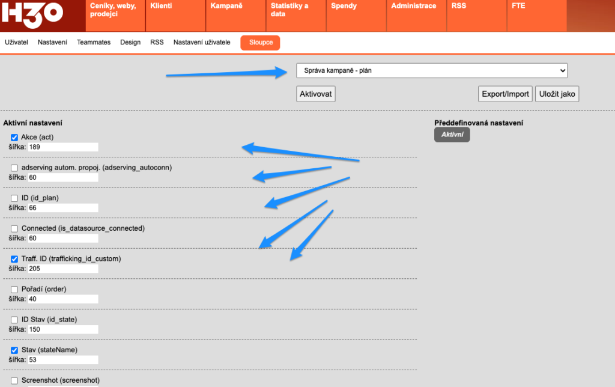
Task: Open the Teammates tab
Action: point(94,43)
